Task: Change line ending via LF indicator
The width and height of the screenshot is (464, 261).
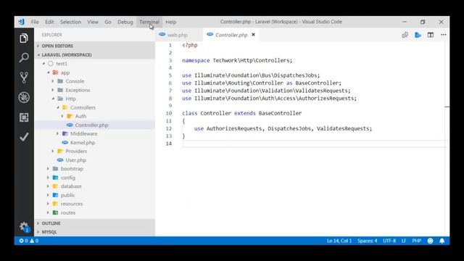Action: (404, 241)
